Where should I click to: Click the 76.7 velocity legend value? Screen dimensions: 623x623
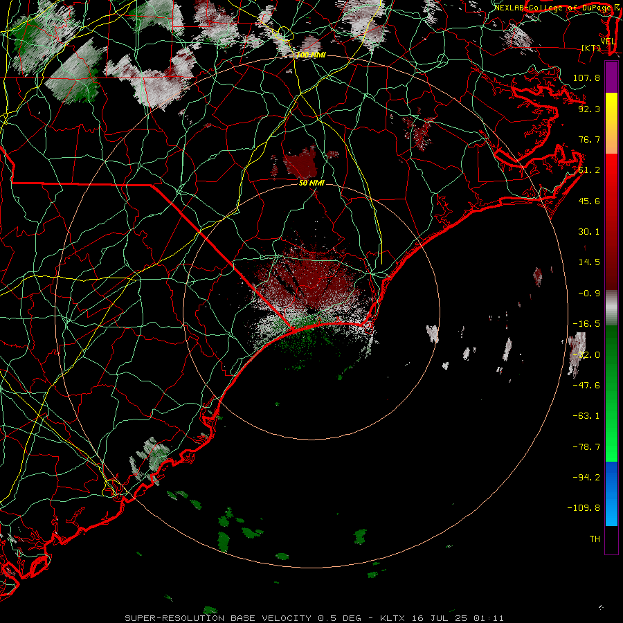pyautogui.click(x=589, y=139)
